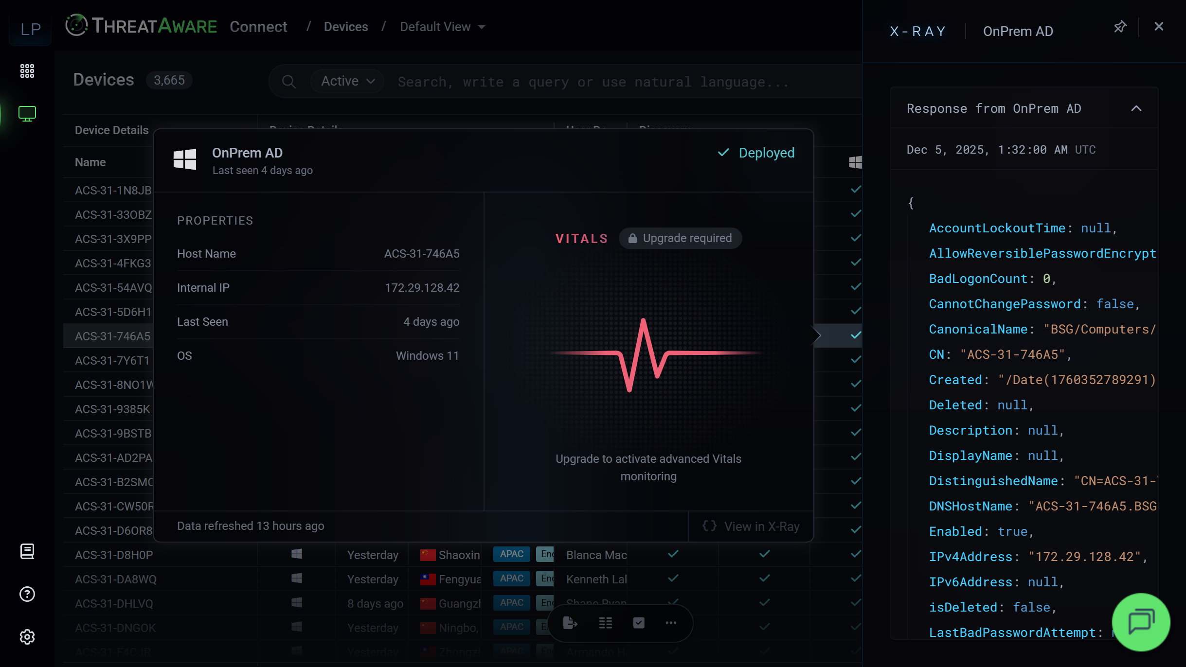Click the Devices monitor icon in sidebar
This screenshot has width=1186, height=667.
(27, 113)
